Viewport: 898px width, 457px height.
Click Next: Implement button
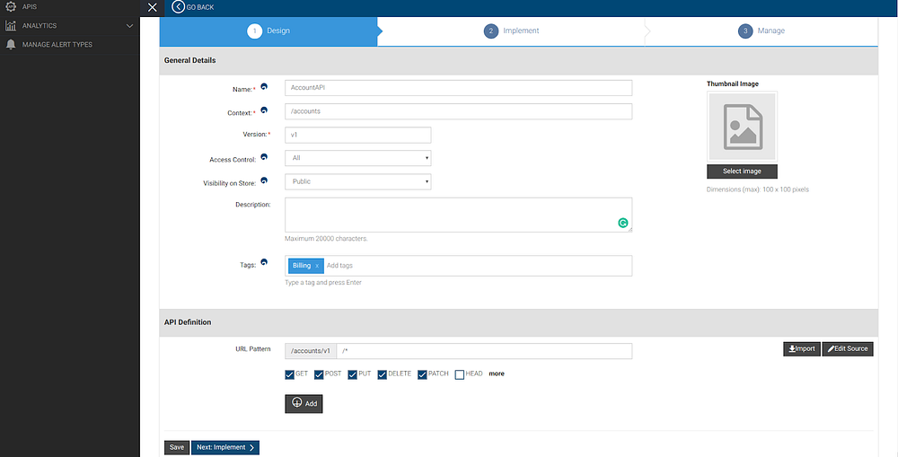point(225,447)
